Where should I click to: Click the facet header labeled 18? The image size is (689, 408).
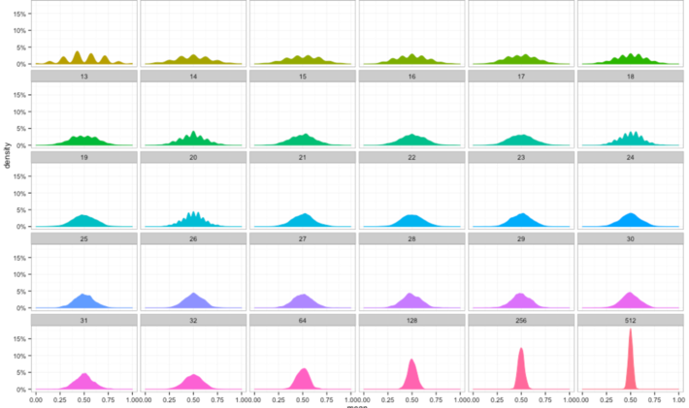(631, 77)
